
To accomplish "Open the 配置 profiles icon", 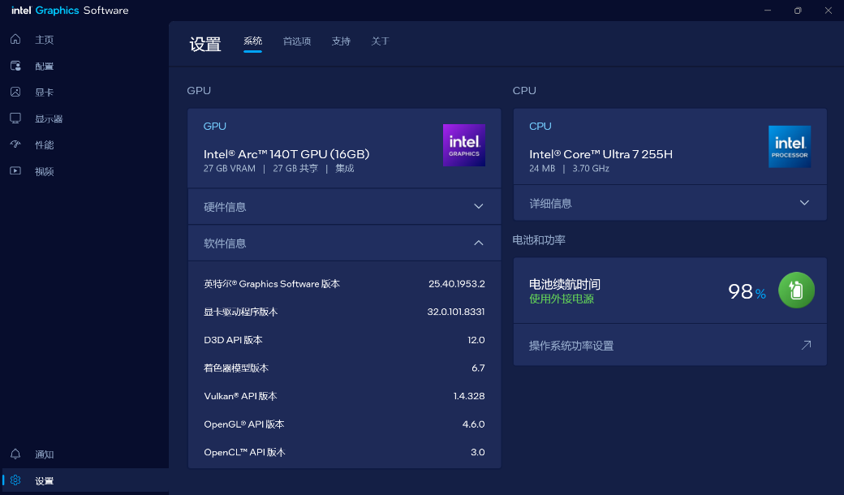I will [15, 66].
